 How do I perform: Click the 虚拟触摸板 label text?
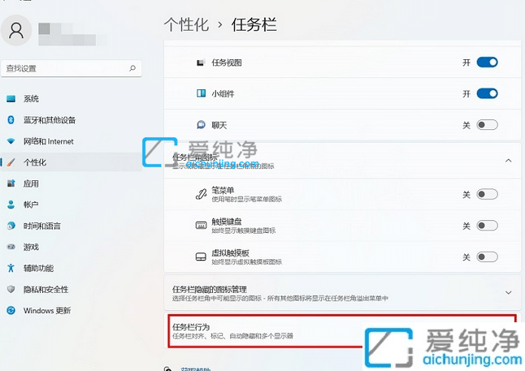click(x=230, y=253)
